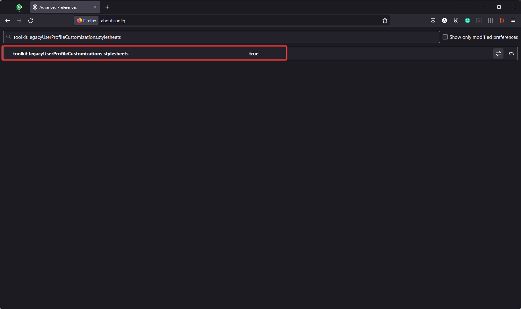Click the forward navigation arrow
Screen dimensions: 521x309
point(19,20)
